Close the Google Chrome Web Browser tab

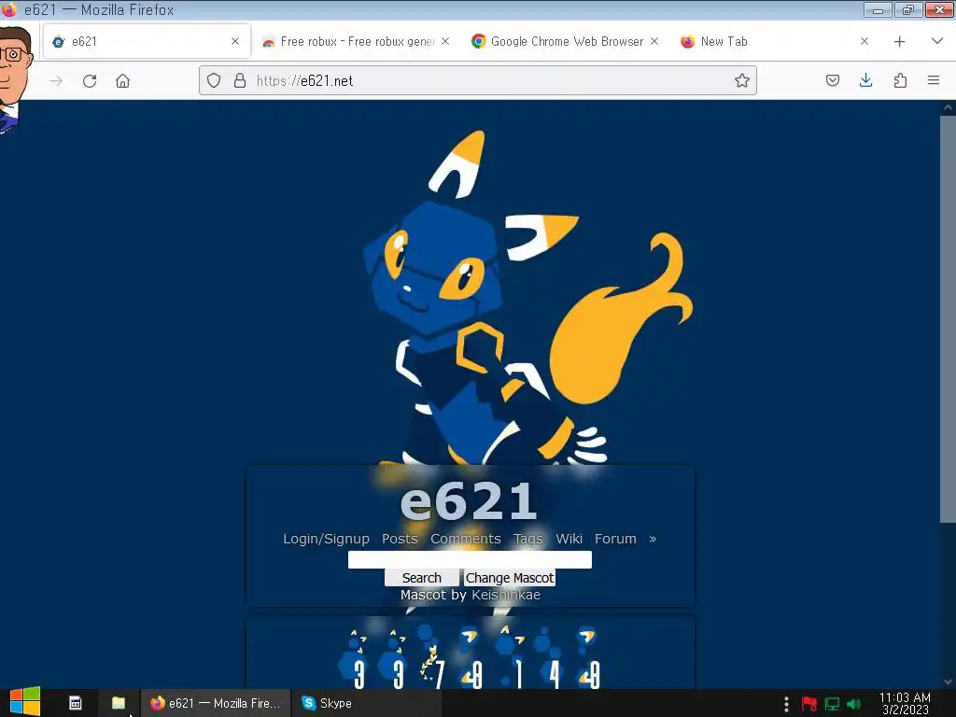coord(654,41)
